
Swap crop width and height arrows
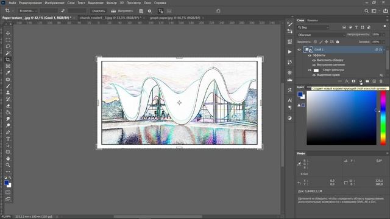coord(63,11)
